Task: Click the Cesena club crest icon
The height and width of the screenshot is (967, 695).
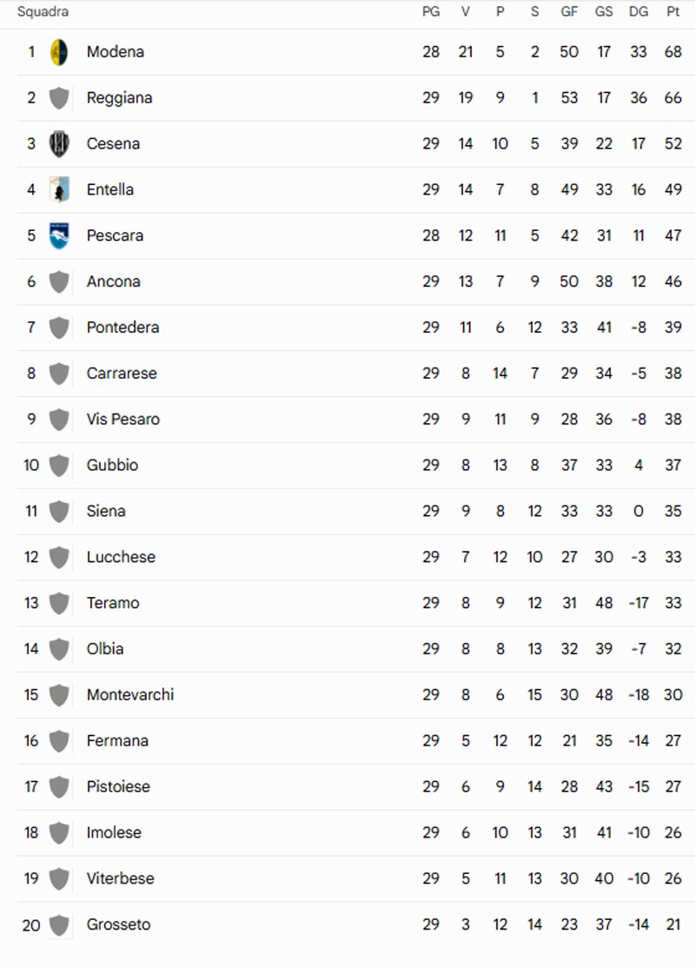Action: (59, 143)
